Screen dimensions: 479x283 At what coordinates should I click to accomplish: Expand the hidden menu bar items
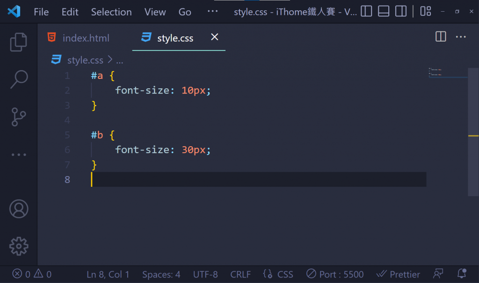click(212, 12)
